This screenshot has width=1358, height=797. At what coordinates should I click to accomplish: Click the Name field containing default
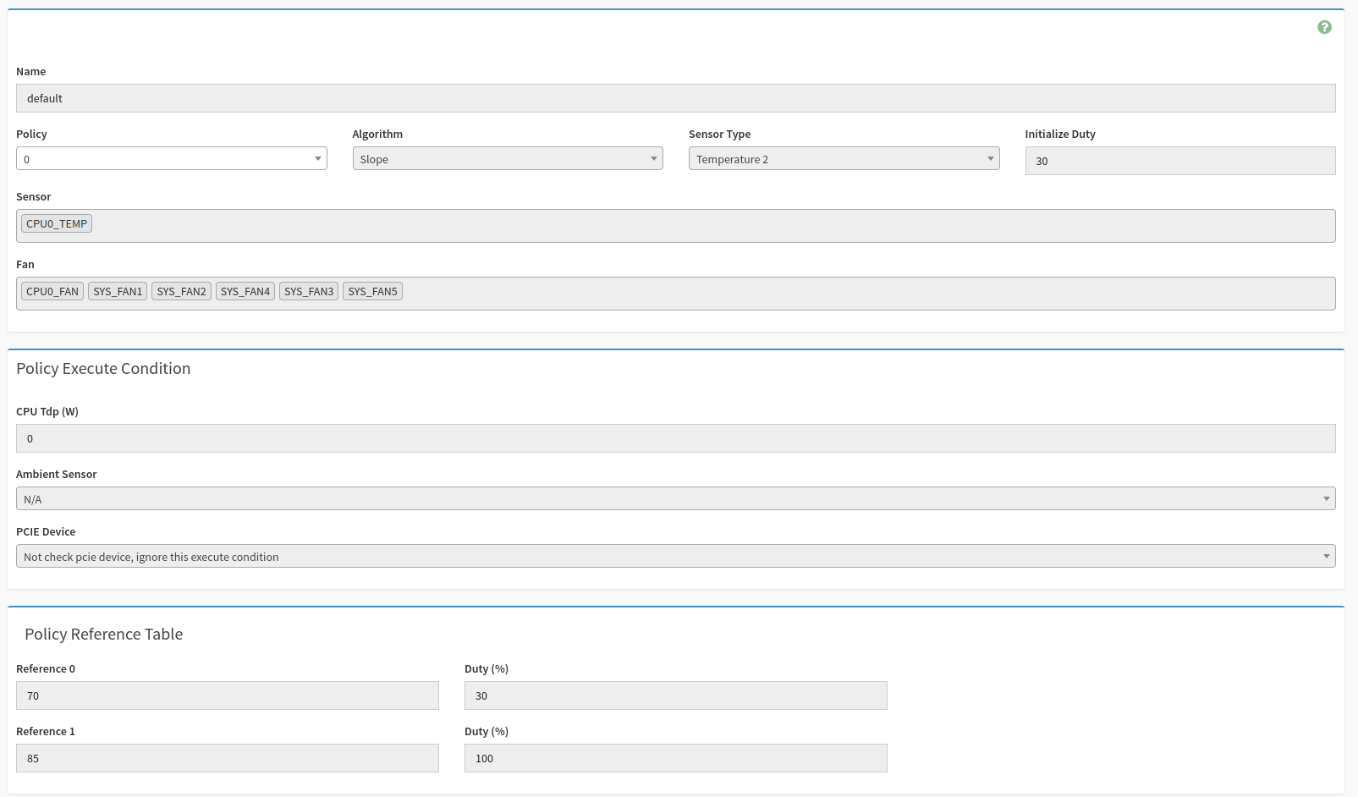click(675, 98)
